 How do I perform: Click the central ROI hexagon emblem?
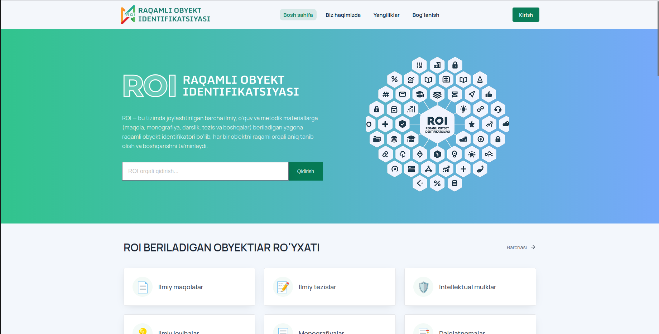(x=437, y=124)
